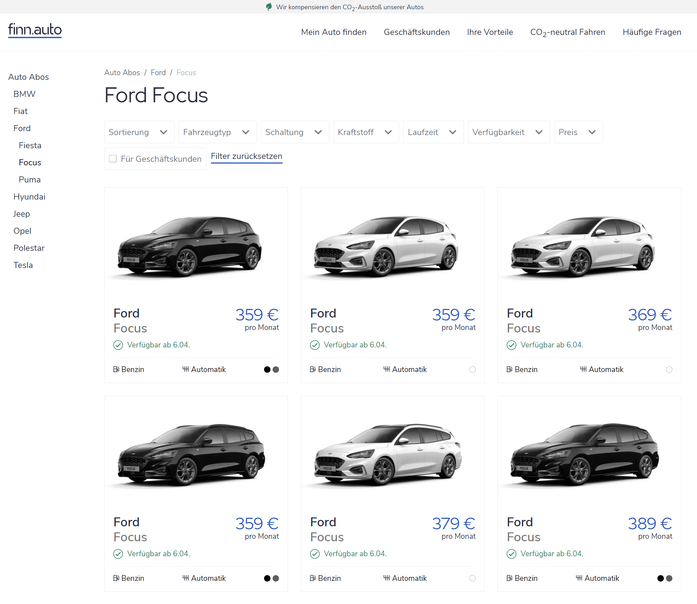This screenshot has height=604, width=697.
Task: Click the 379 € pro Monat price
Action: click(454, 528)
